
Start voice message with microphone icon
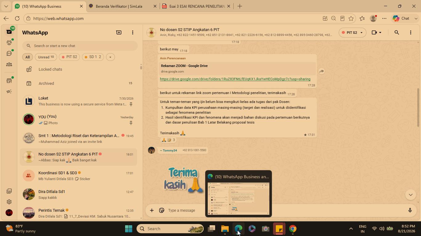click(x=410, y=210)
